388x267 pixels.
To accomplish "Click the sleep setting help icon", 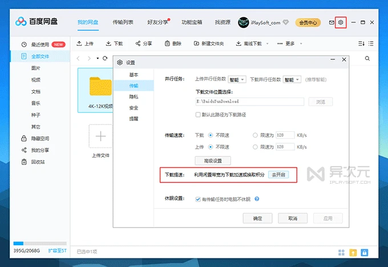I will pyautogui.click(x=257, y=199).
